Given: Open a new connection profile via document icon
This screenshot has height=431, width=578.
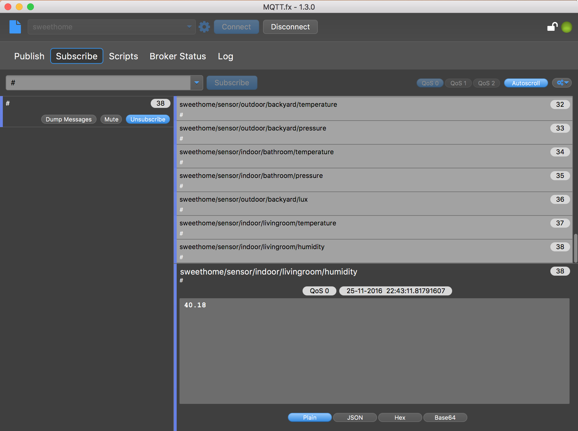Looking at the screenshot, I should click(x=15, y=27).
